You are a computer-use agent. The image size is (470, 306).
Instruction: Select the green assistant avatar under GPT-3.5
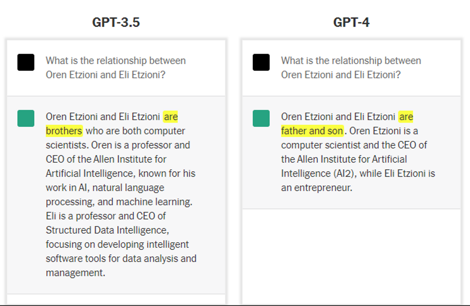tap(26, 118)
